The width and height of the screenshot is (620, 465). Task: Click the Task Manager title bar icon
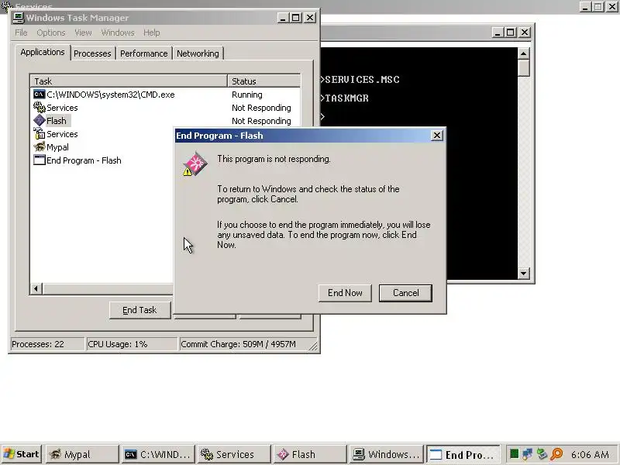tap(19, 18)
